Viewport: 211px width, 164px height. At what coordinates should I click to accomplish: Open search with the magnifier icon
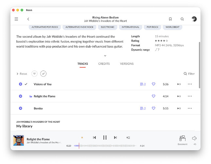pos(182,19)
